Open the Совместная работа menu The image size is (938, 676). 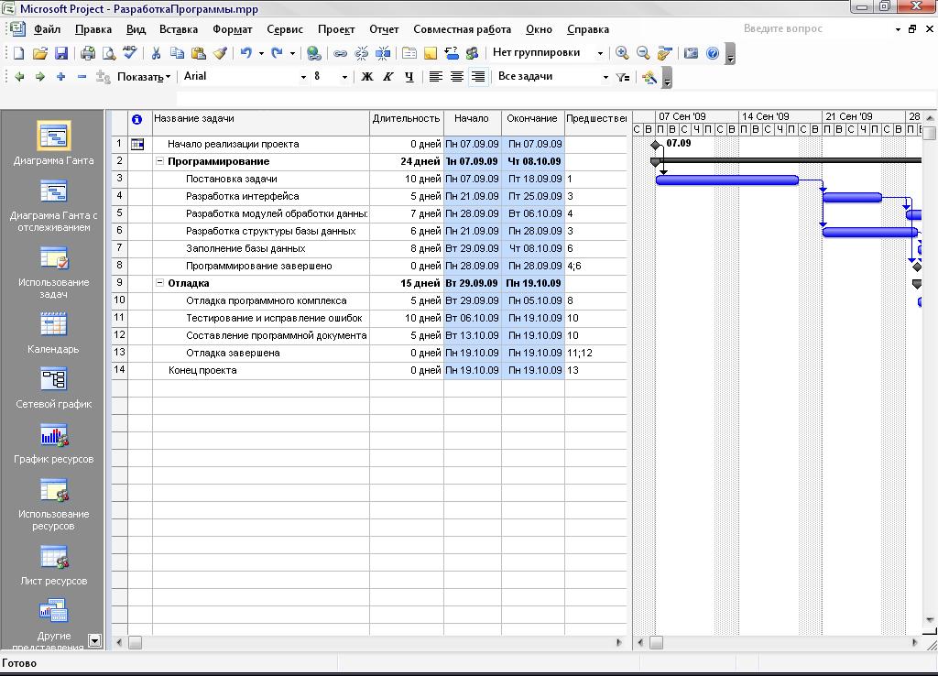click(x=462, y=29)
